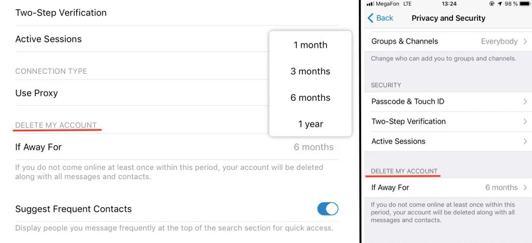Tap chevron next to Active Sessions on phone

[x=525, y=141]
